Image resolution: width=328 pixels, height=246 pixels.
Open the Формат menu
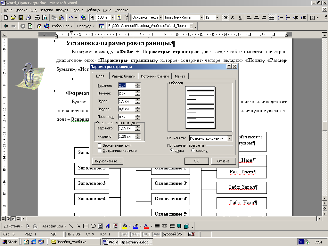[62, 10]
